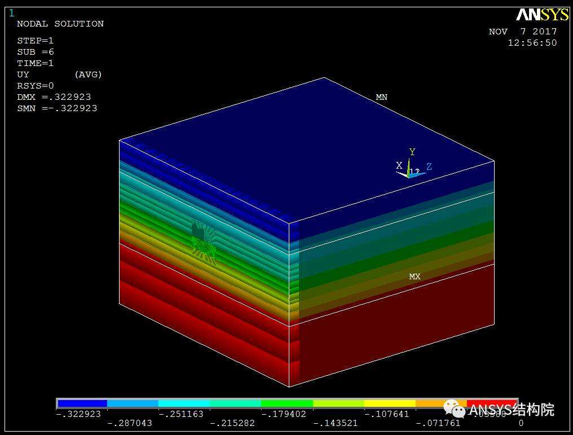Click the 'STEP=1' label

[x=35, y=41]
